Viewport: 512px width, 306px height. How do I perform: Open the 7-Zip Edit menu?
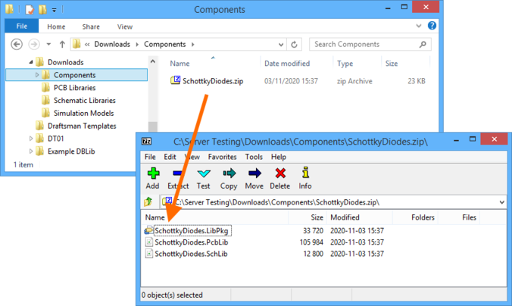[x=170, y=157]
